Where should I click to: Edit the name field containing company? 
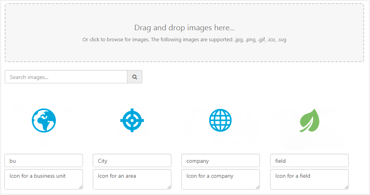pyautogui.click(x=221, y=160)
